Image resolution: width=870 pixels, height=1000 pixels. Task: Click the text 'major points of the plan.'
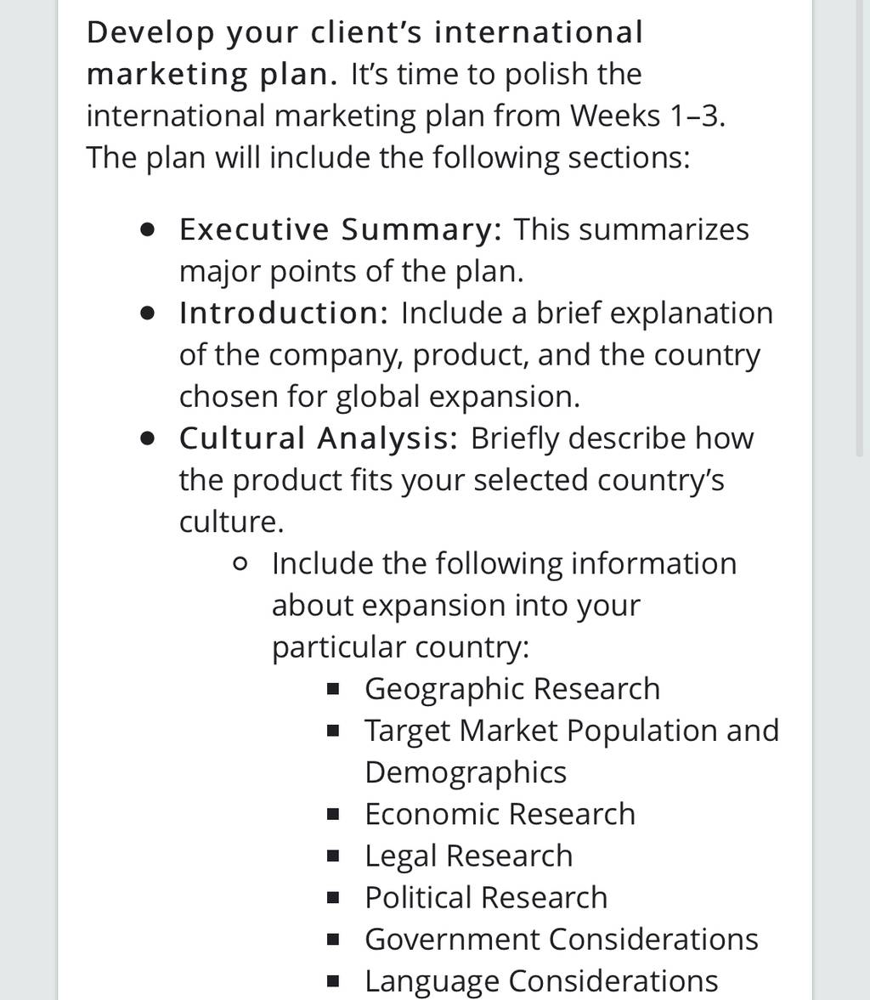pyautogui.click(x=352, y=272)
